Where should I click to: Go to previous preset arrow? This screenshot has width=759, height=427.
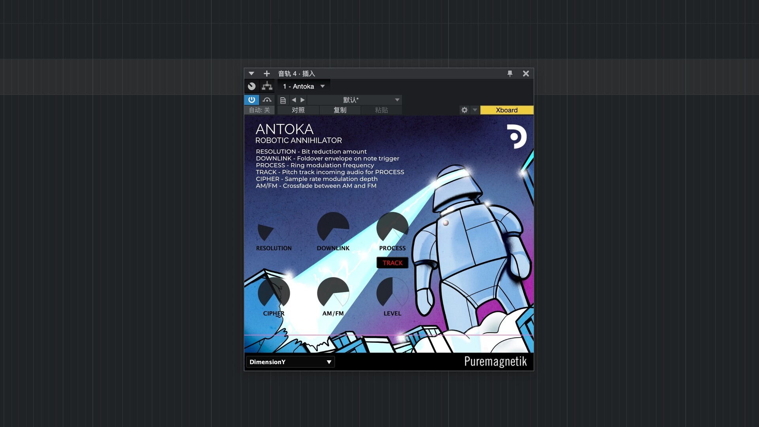pyautogui.click(x=294, y=100)
